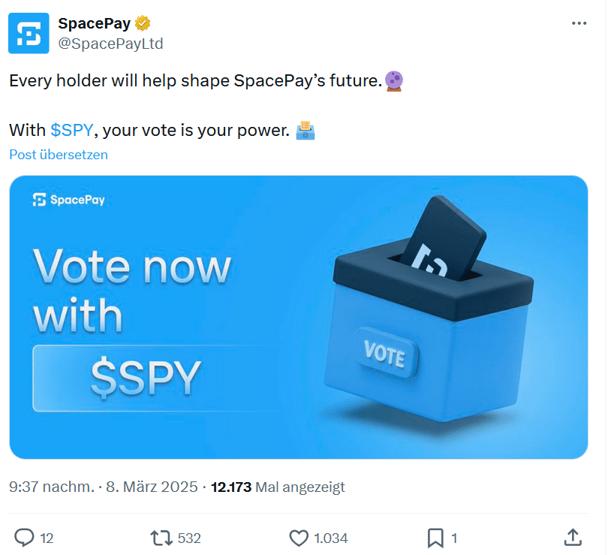Click the repost count 532
The width and height of the screenshot is (608, 555).
pyautogui.click(x=189, y=538)
